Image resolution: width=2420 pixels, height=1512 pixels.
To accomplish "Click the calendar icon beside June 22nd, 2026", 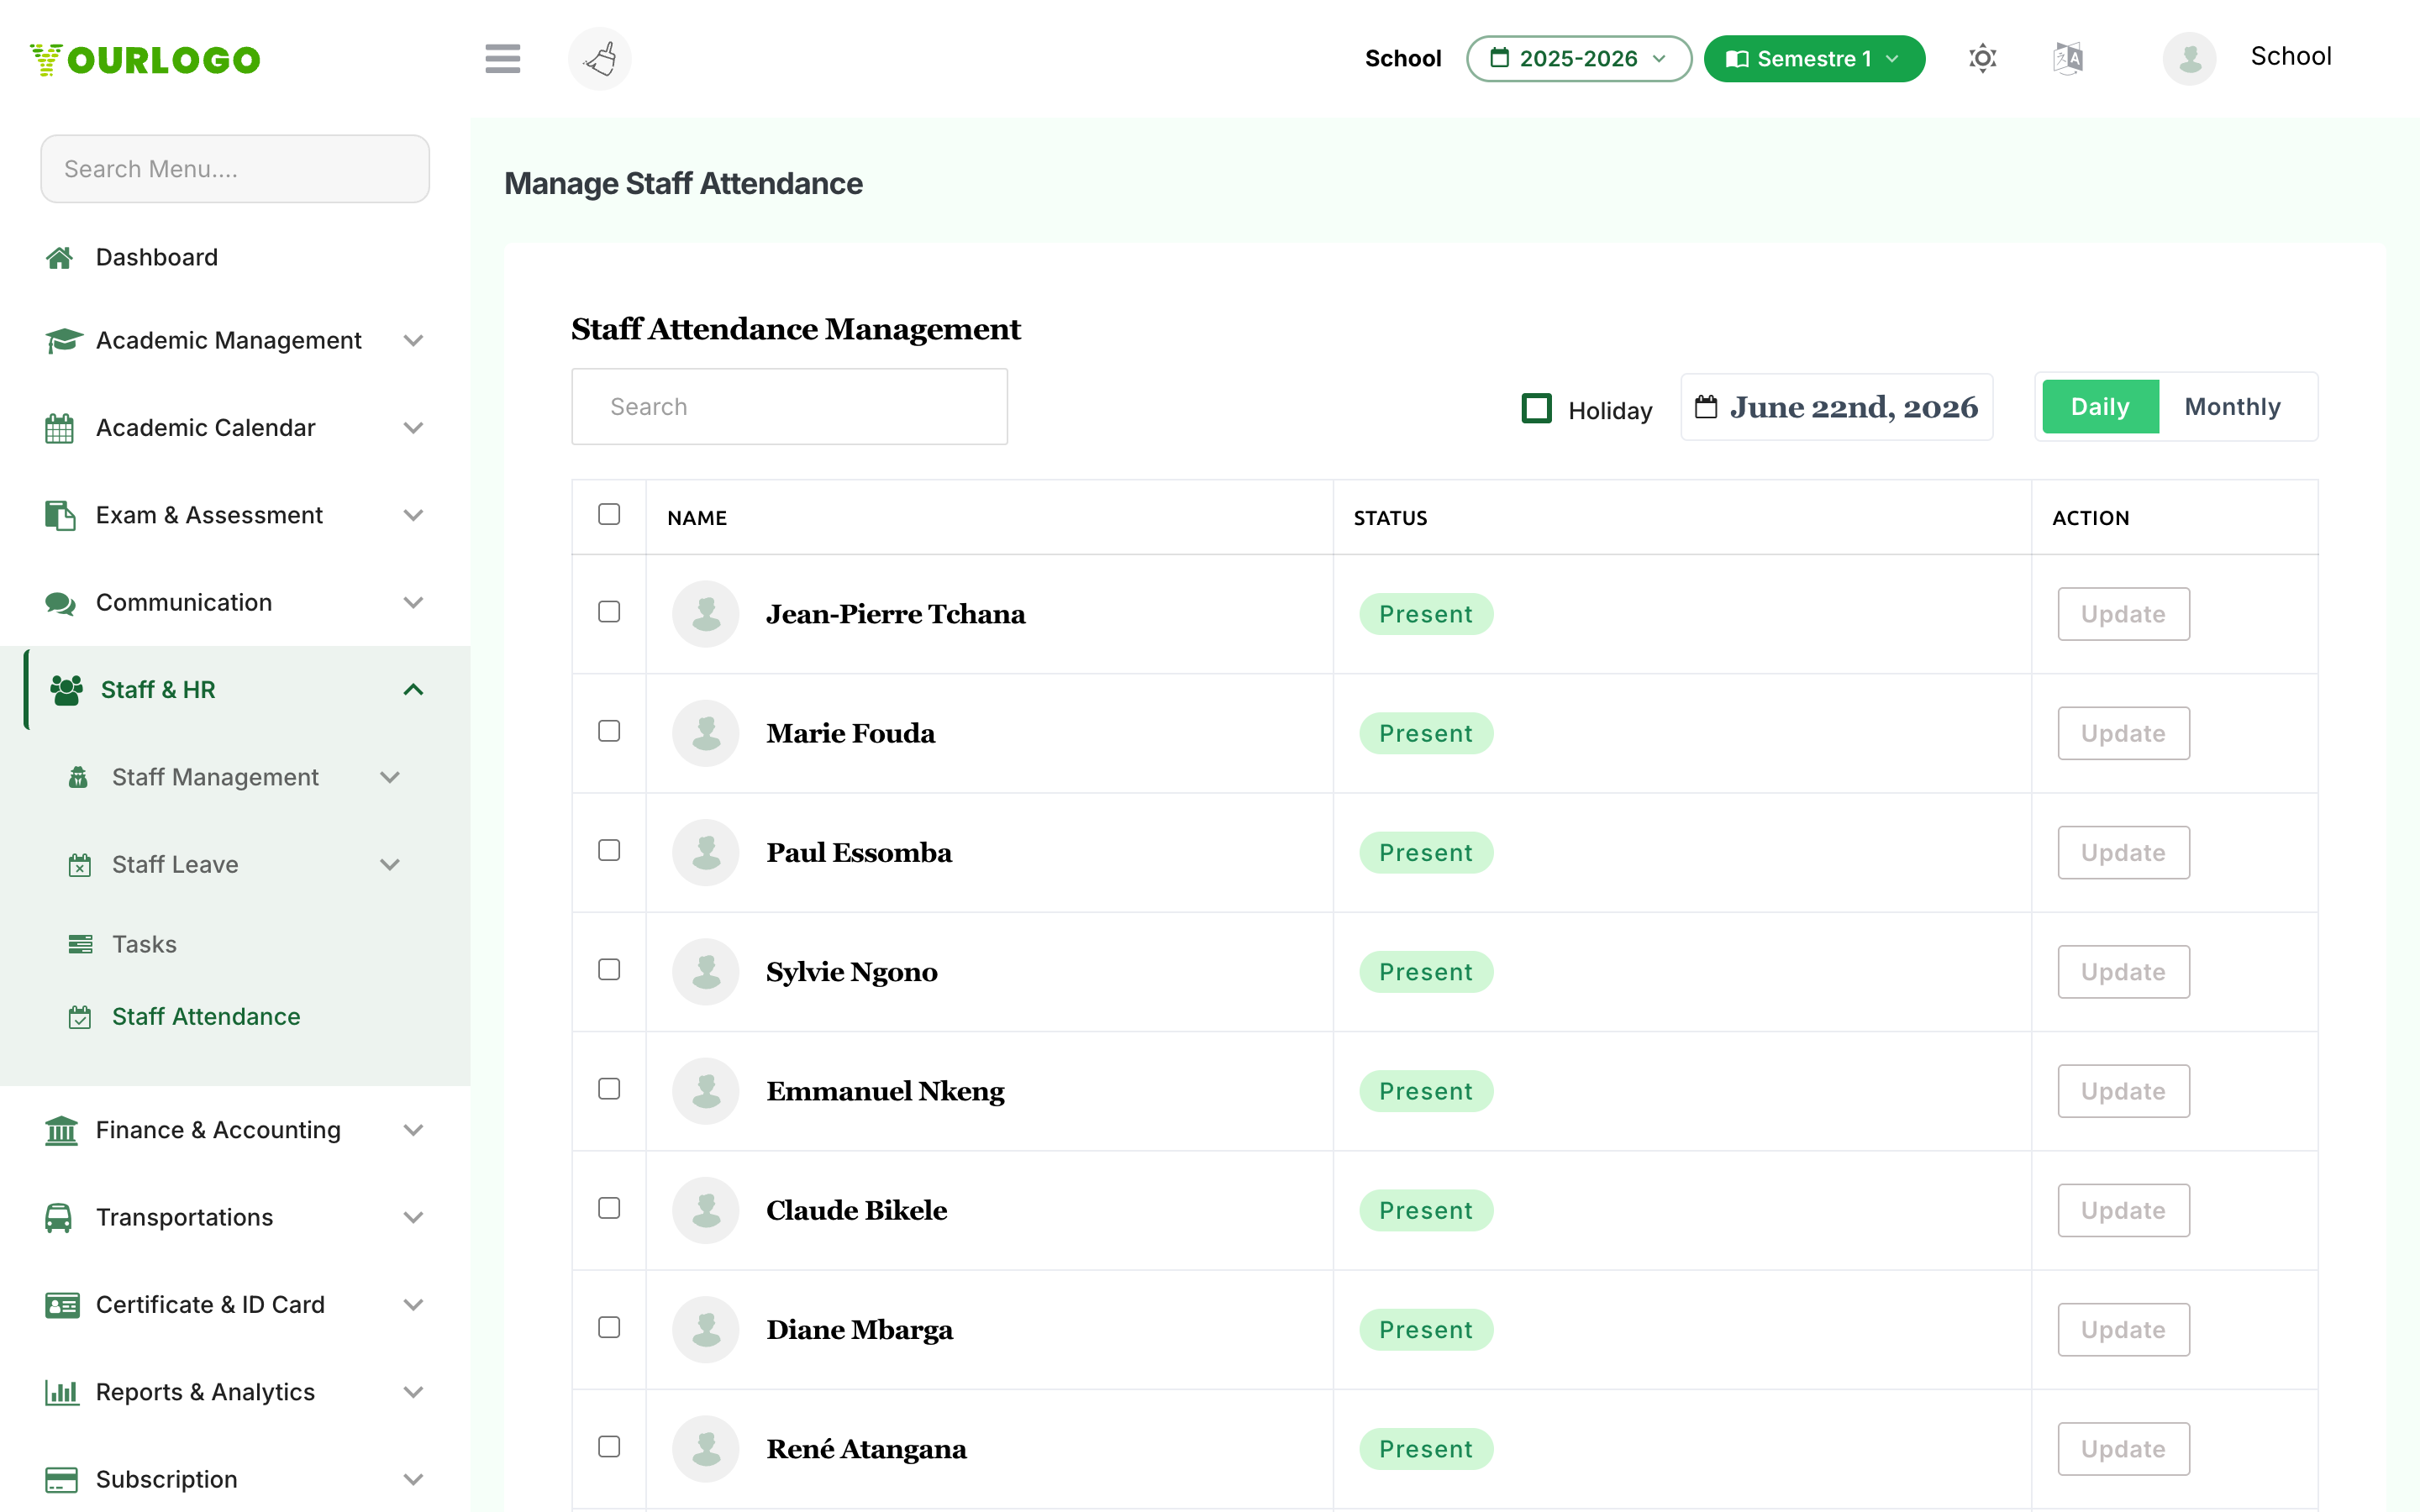I will tap(1706, 407).
